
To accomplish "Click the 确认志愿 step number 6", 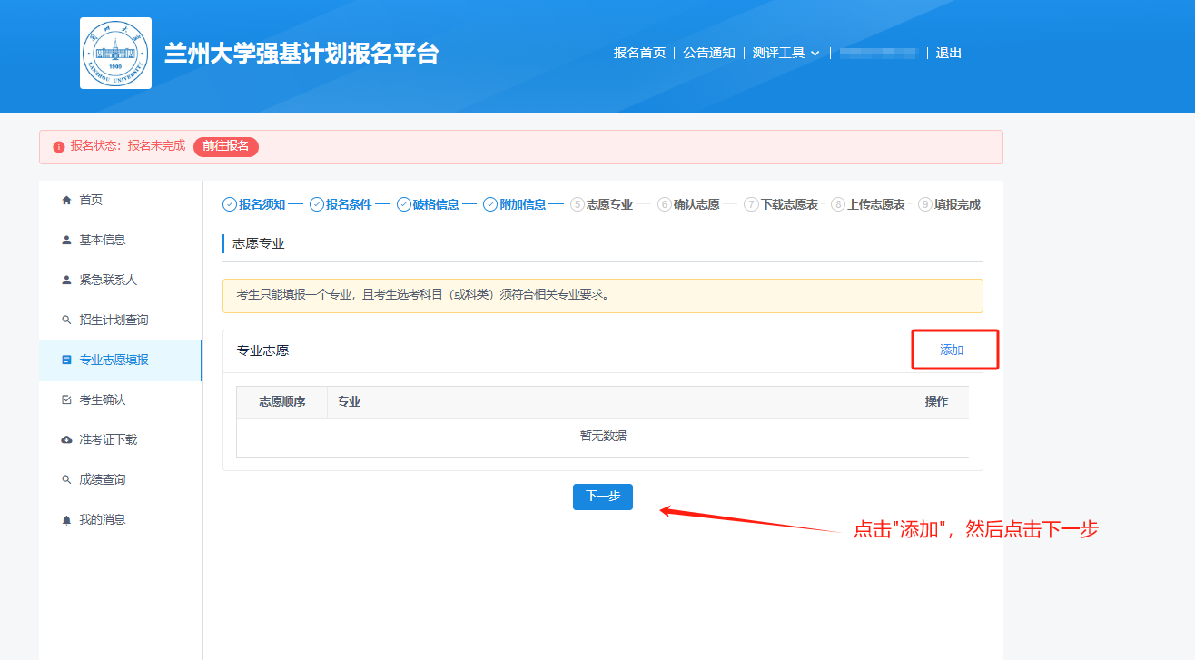I will (x=665, y=205).
